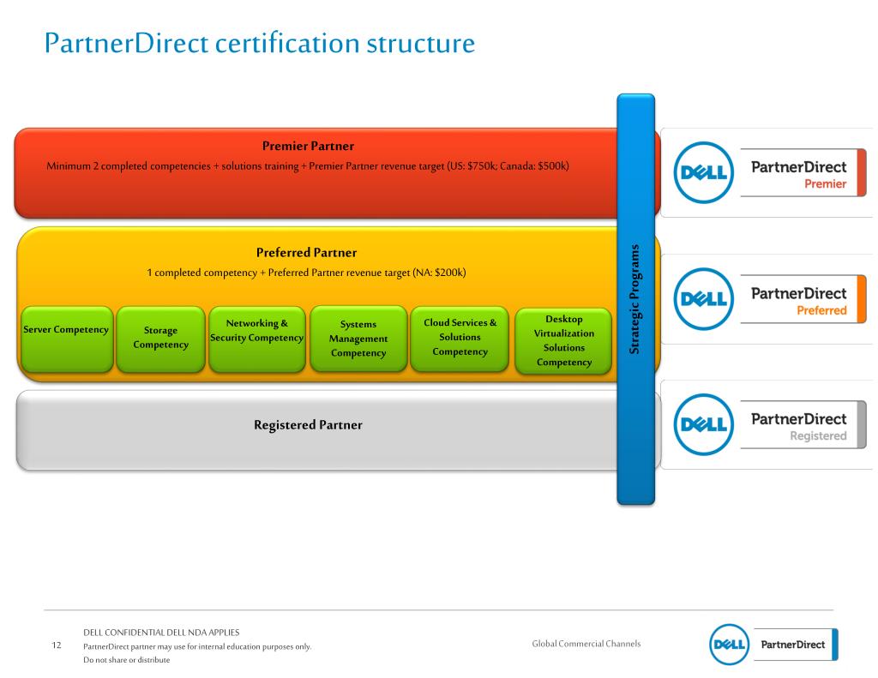878x678 pixels.
Task: Click the Registered Partner heading
Action: [308, 425]
